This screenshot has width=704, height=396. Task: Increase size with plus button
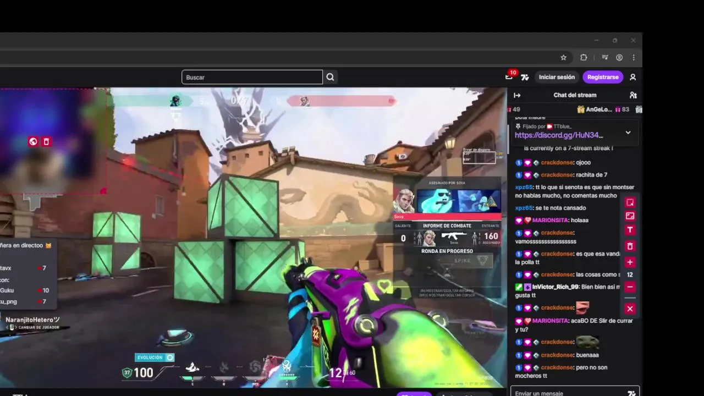click(630, 262)
